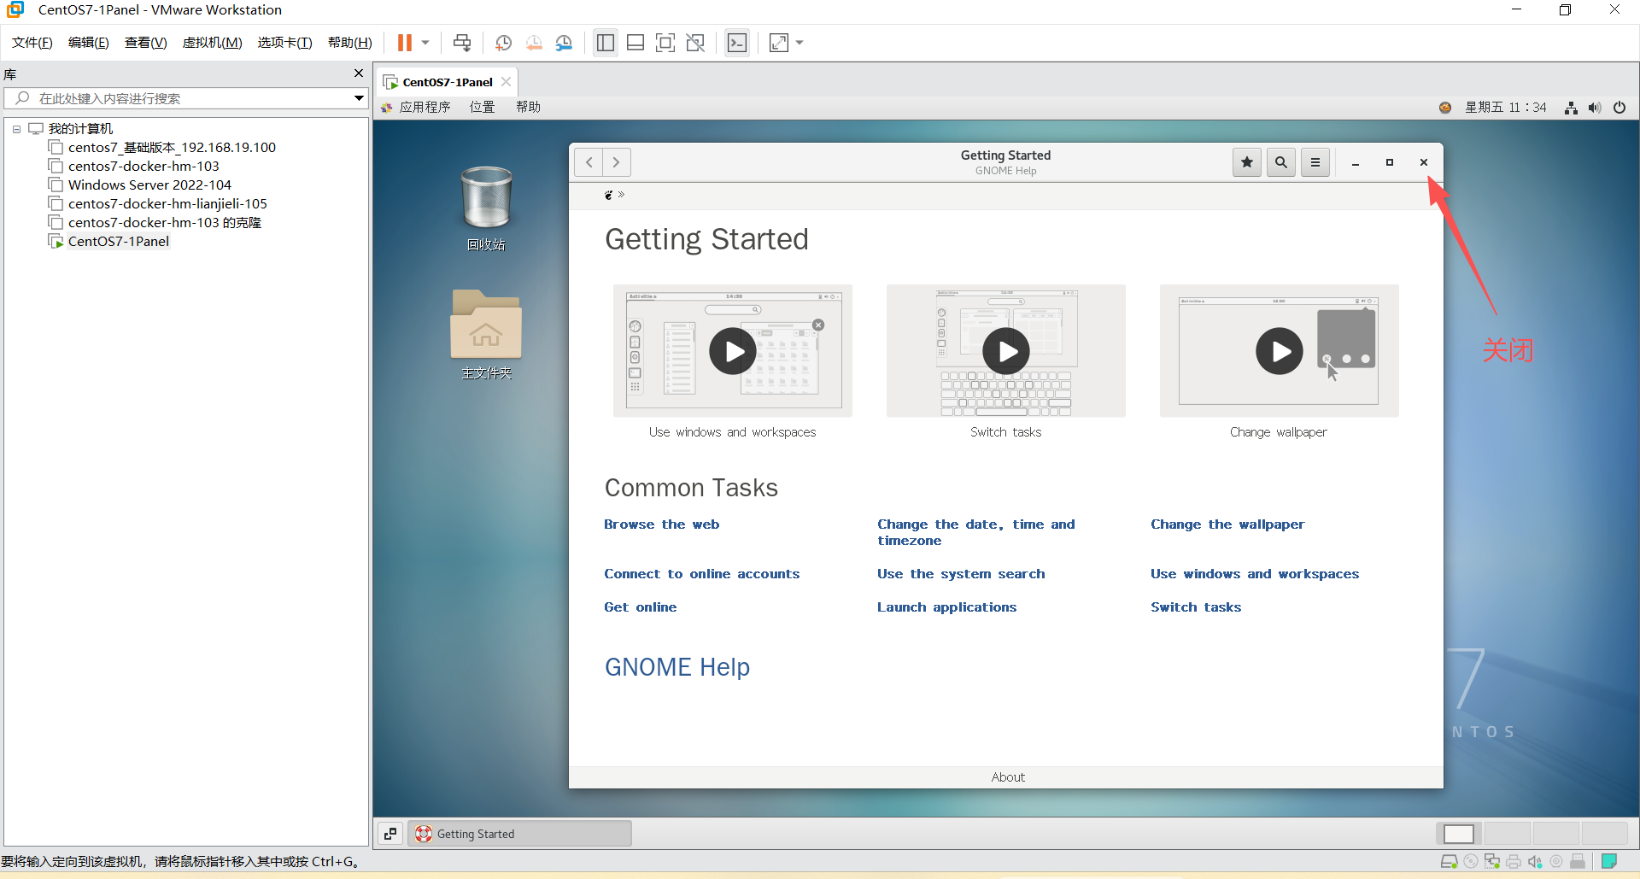This screenshot has height=879, width=1640.
Task: Click the stretch guest display icon
Action: pos(779,43)
